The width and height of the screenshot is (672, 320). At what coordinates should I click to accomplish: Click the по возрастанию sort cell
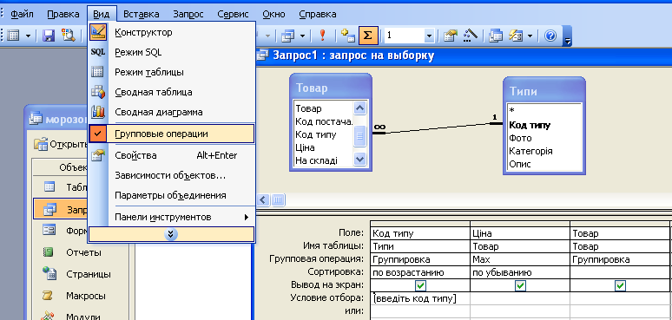(x=420, y=272)
